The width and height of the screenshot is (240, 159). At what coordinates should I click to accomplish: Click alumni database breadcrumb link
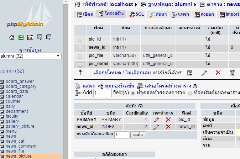[x=183, y=4]
